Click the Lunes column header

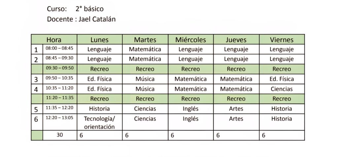point(100,39)
